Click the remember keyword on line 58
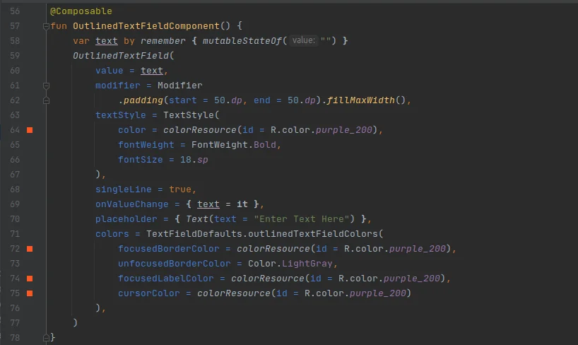Image resolution: width=578 pixels, height=345 pixels. click(163, 41)
